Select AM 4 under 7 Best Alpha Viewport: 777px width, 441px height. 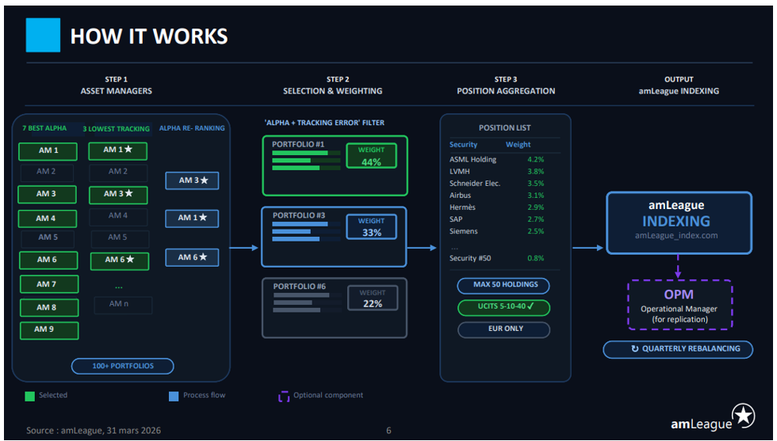(47, 219)
